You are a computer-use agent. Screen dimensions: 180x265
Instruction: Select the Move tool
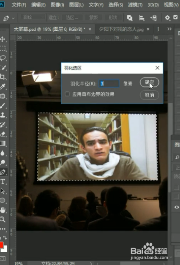point(3,39)
